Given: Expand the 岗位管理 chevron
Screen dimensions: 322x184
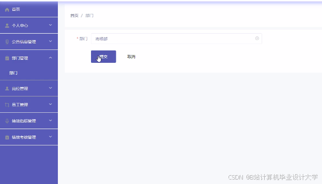Looking at the screenshot, I should point(50,88).
